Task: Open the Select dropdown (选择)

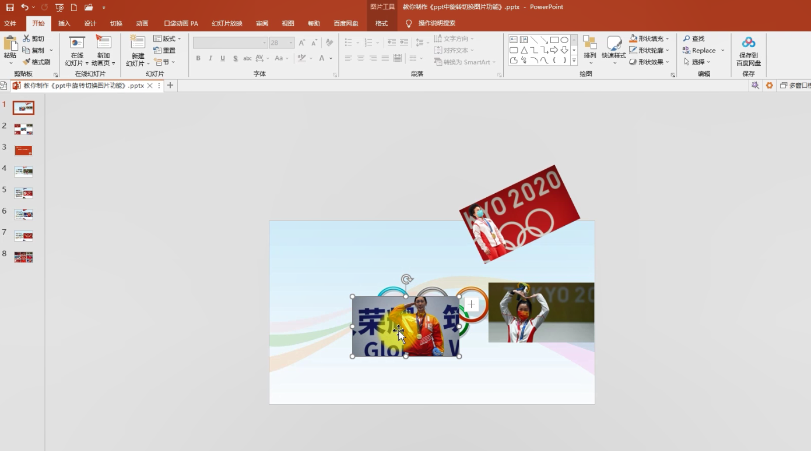Action: point(697,62)
